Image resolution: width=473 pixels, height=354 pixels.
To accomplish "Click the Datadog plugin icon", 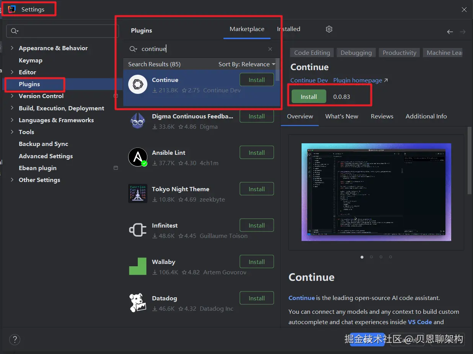I will coord(138,303).
